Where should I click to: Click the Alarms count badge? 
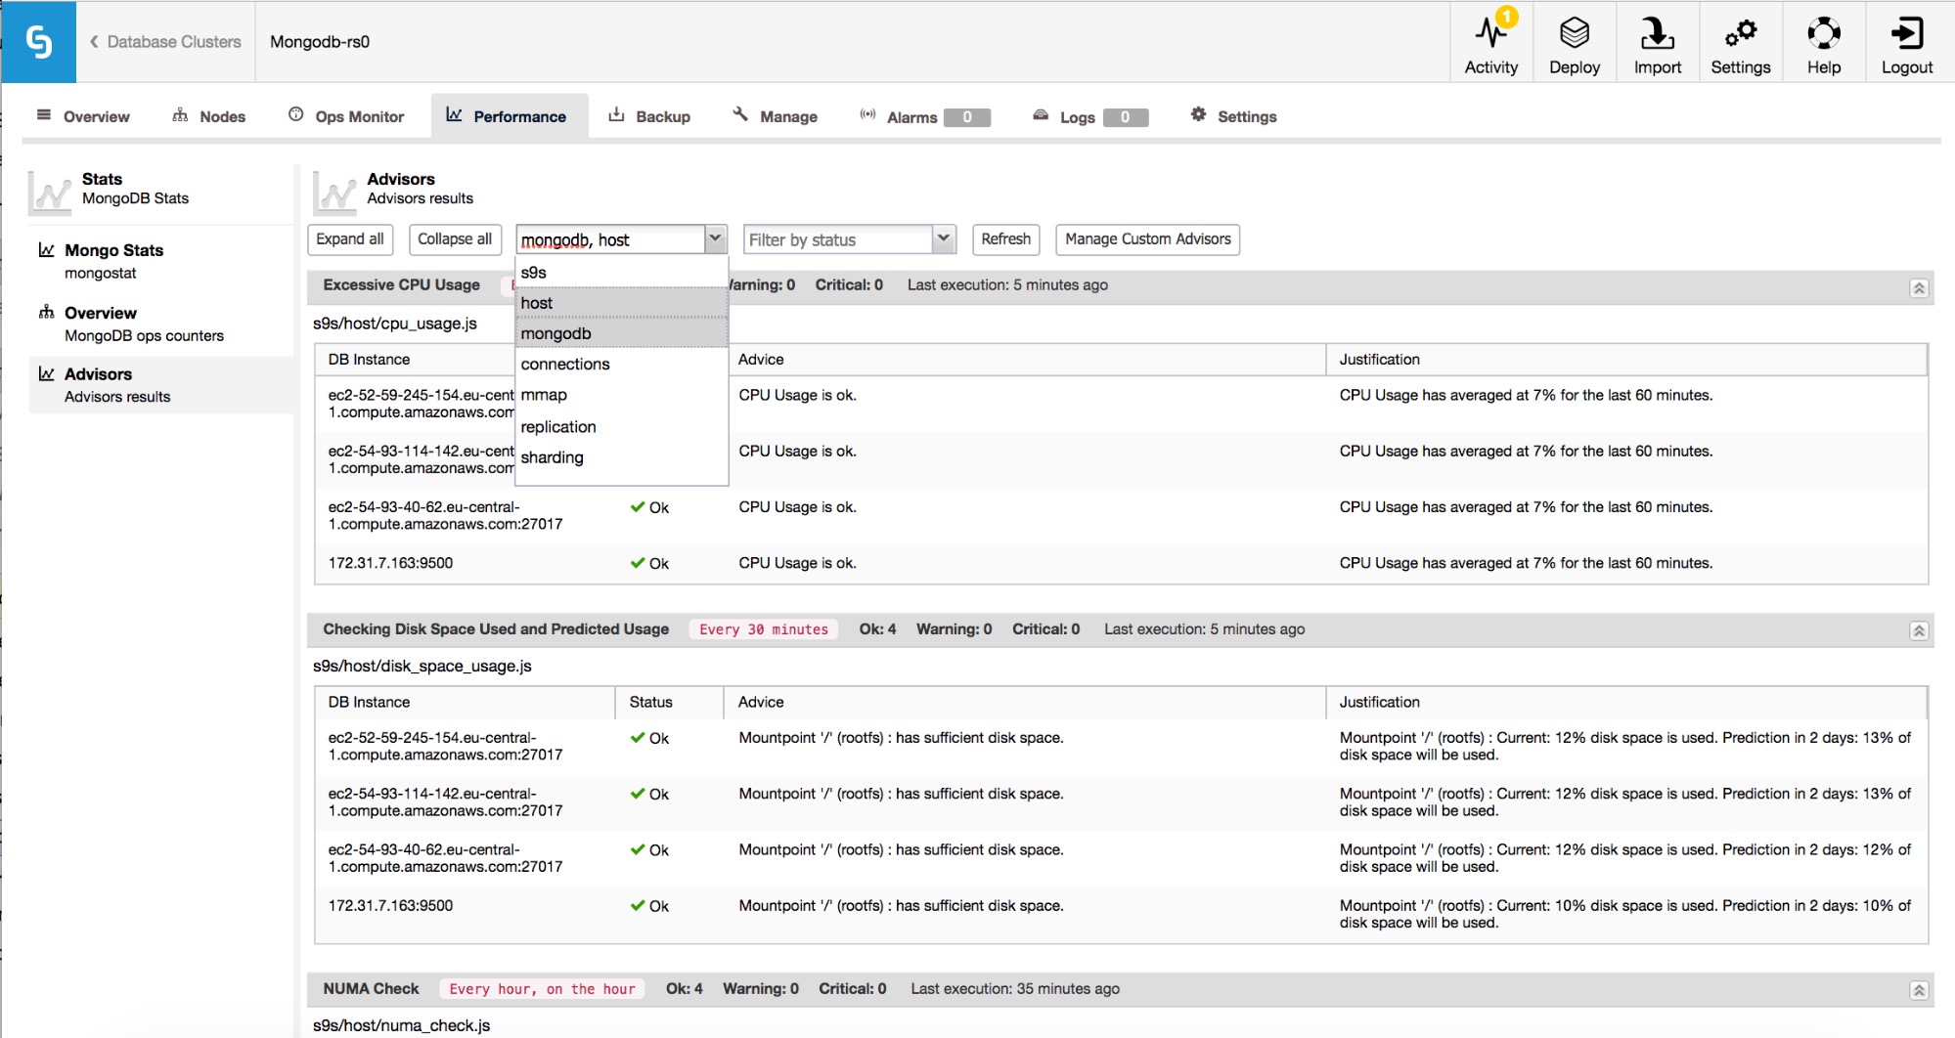(x=967, y=117)
